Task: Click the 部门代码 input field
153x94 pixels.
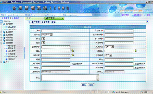Action: tap(119, 39)
